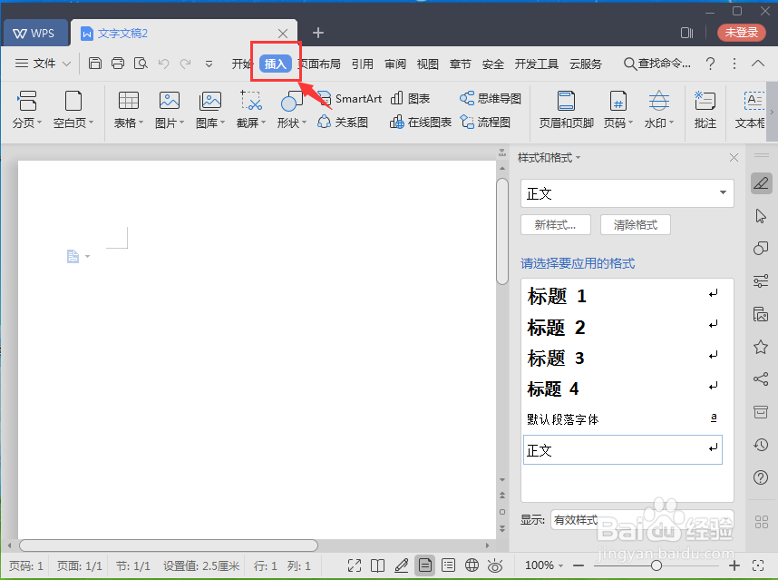
Task: Expand the 形状 shapes dropdown
Action: [304, 123]
